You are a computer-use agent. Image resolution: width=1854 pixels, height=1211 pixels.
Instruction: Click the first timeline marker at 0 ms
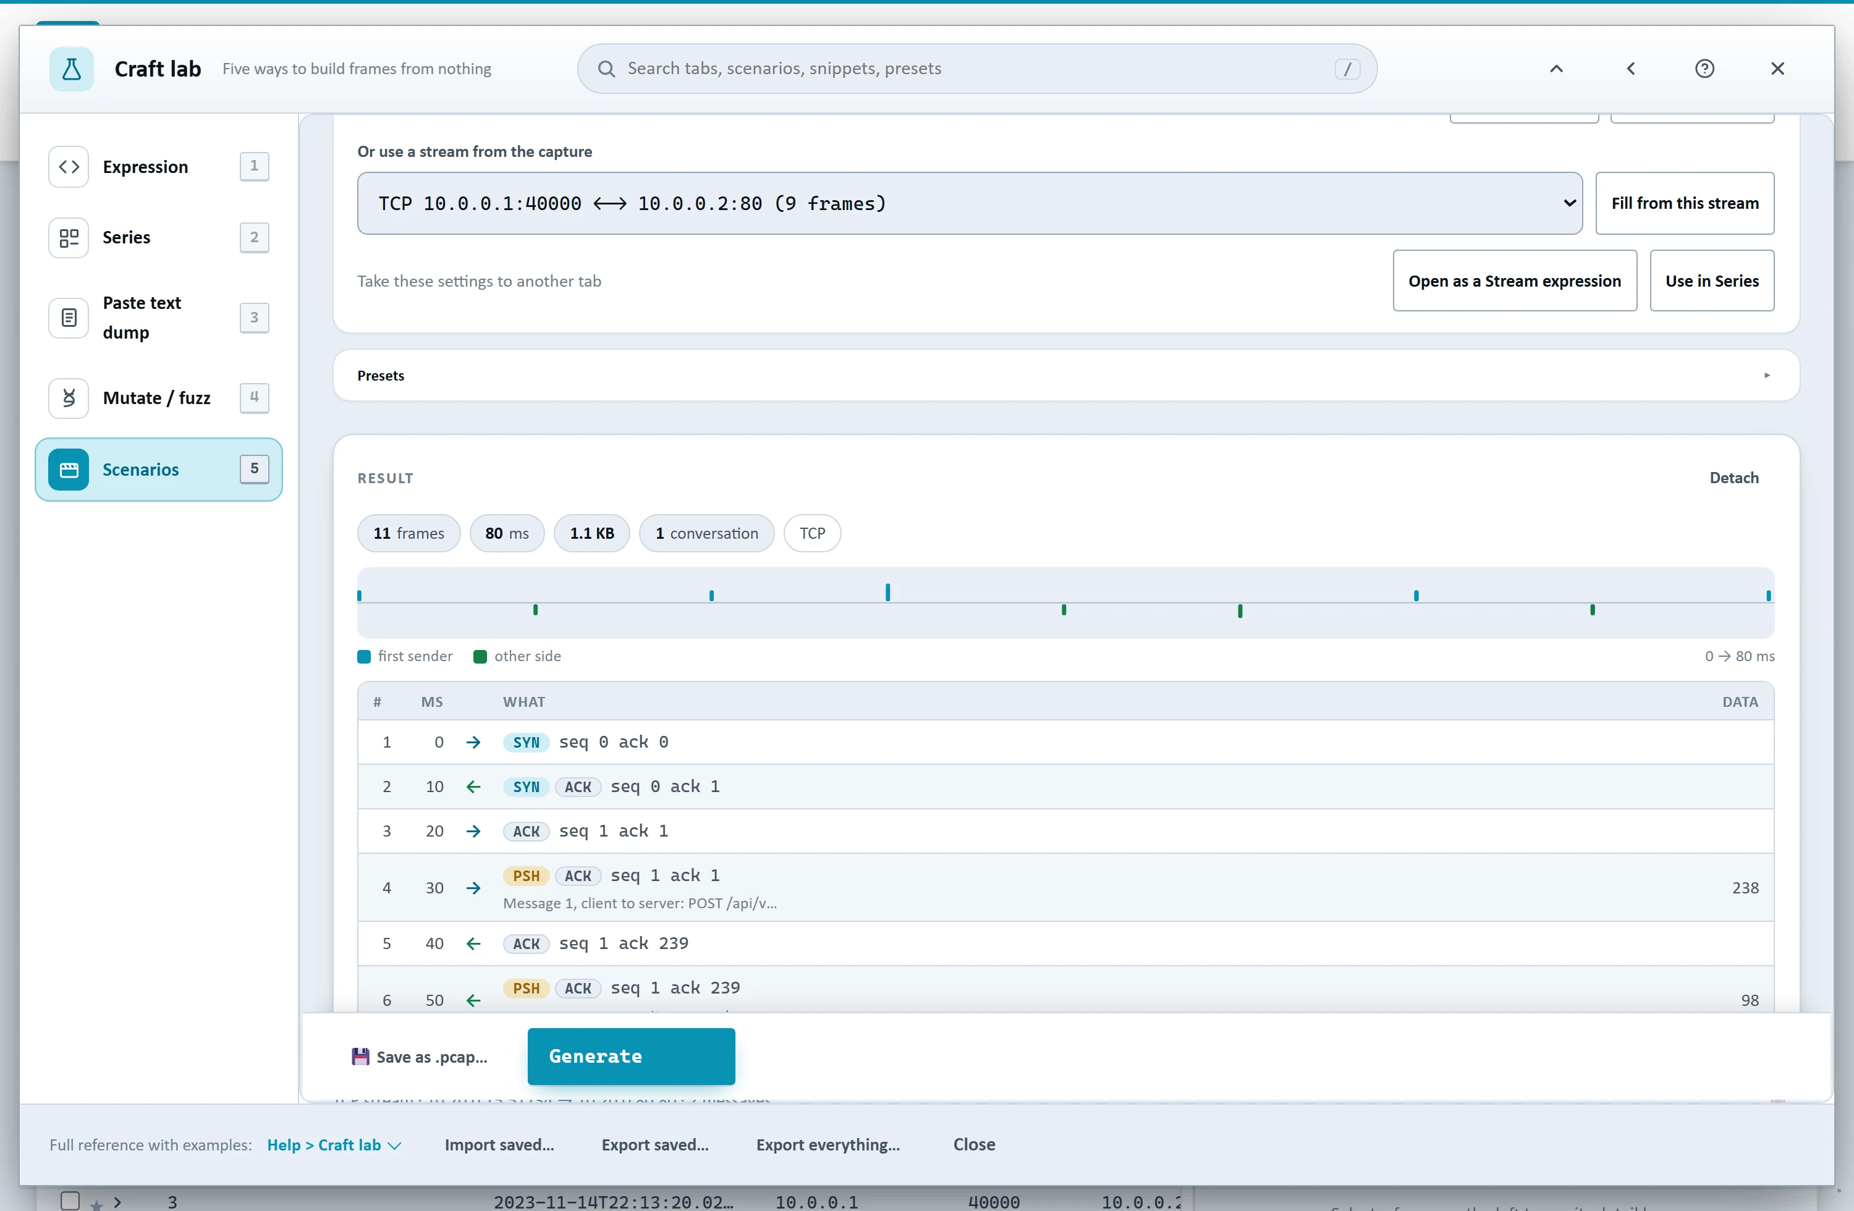coord(359,596)
